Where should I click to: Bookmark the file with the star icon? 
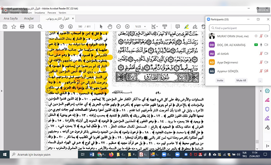point(14,26)
